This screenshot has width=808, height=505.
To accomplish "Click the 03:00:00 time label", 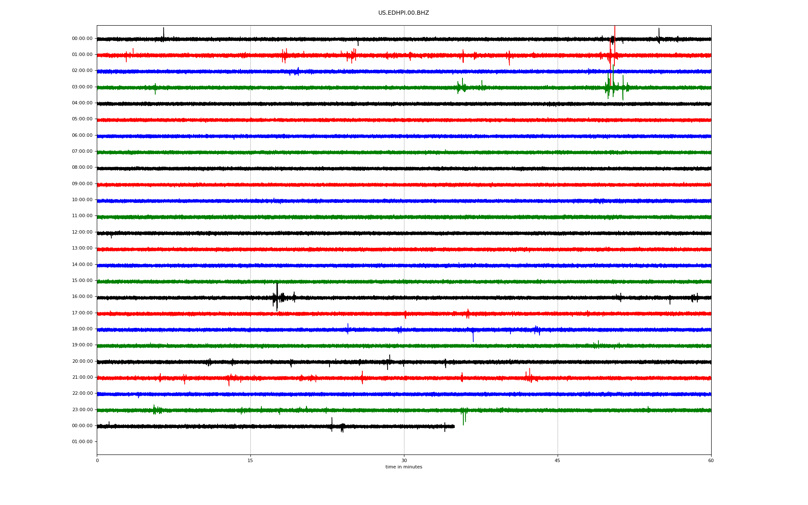I will [x=82, y=87].
